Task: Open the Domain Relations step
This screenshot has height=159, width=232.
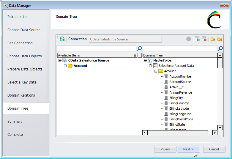Action: click(21, 95)
